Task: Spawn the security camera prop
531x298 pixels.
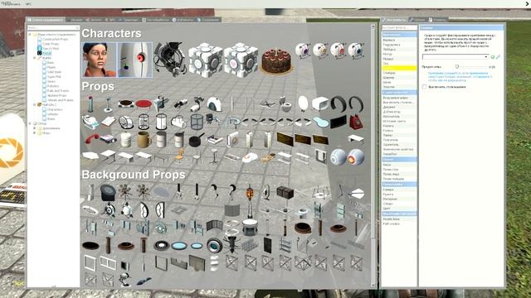Action: 197,103
